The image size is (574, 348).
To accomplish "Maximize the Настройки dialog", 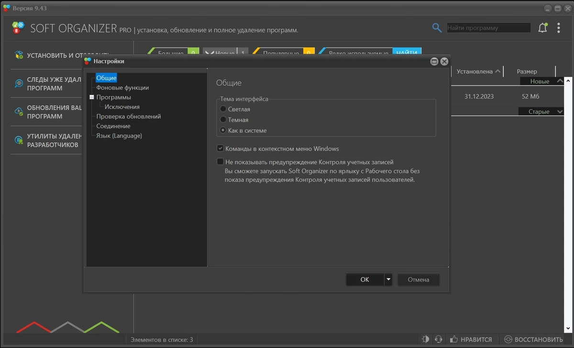I will coord(434,61).
